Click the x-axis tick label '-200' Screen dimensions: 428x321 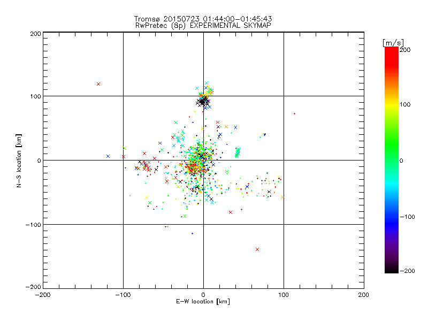[43, 295]
